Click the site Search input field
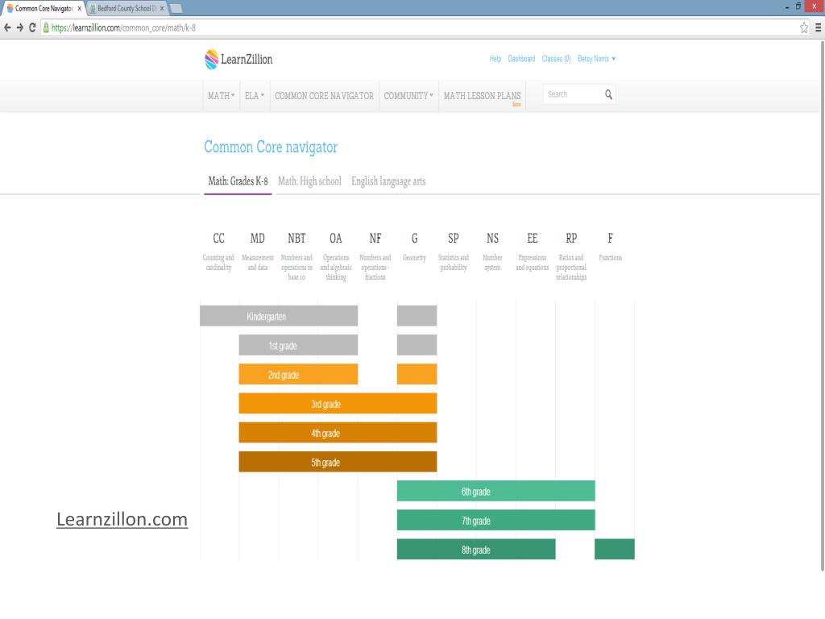 (573, 95)
